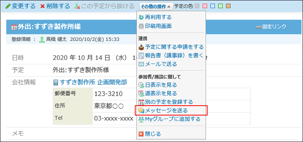
Task: Click the speech bubble icon beside メッセージを送る
Action: coord(141,111)
